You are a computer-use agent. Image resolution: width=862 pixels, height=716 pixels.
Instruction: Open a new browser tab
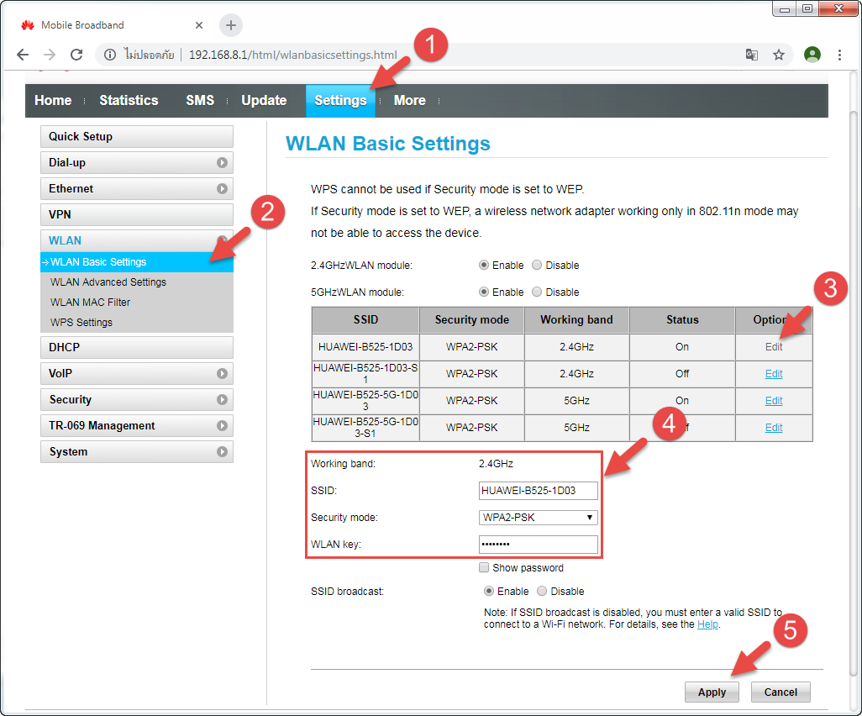231,25
